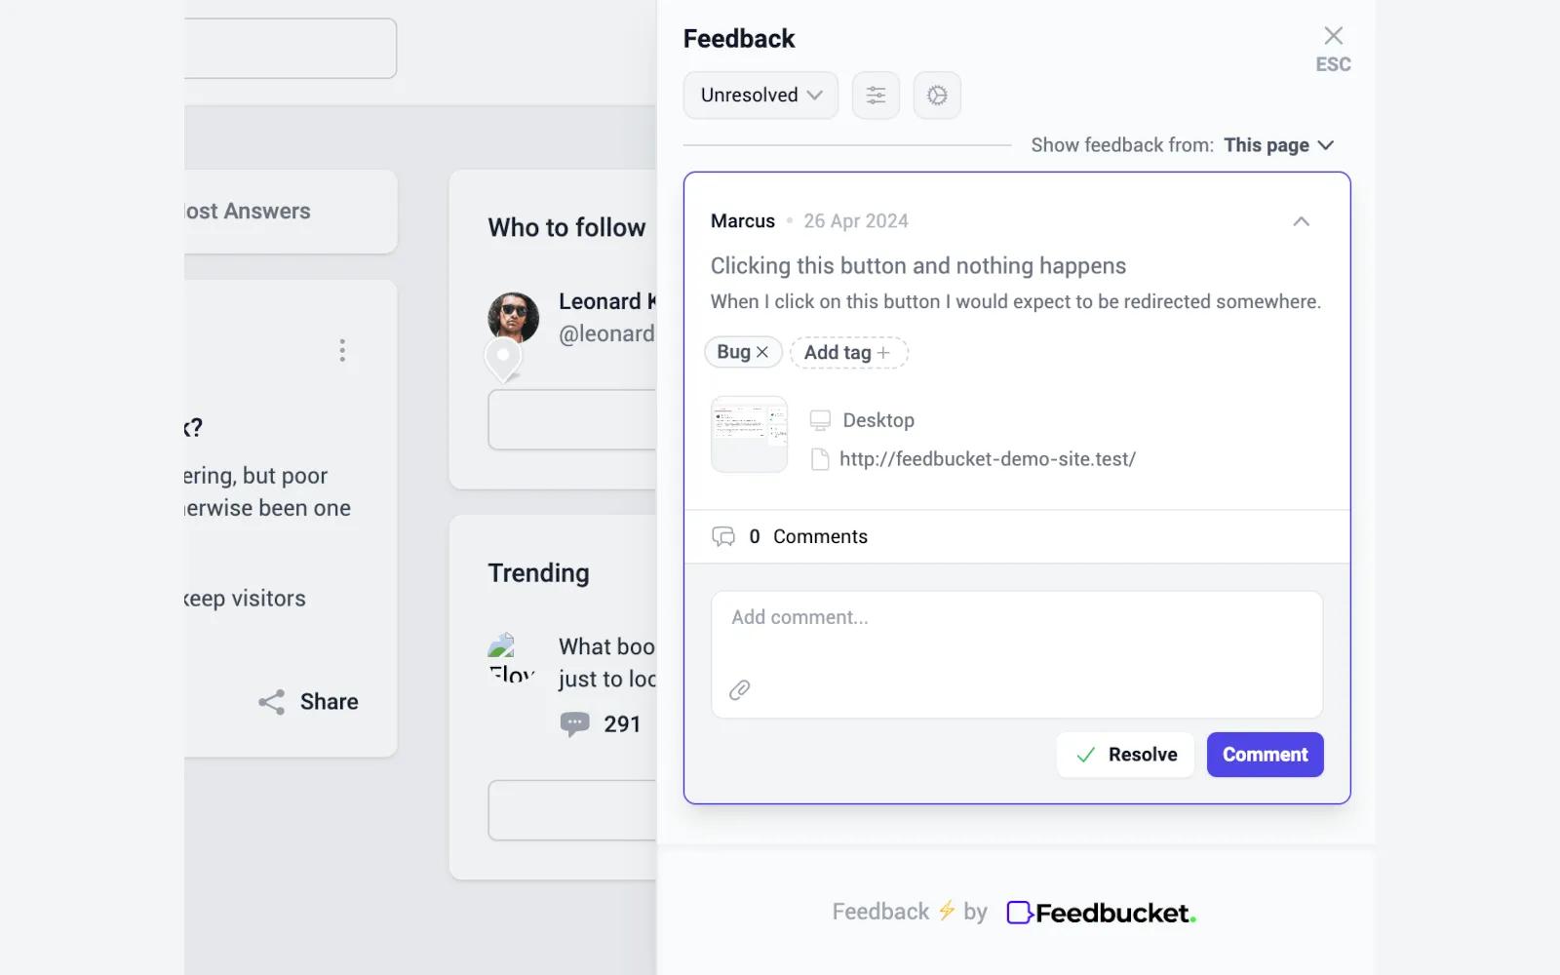The image size is (1560, 975).
Task: Close the Feedback panel with X
Action: click(x=1333, y=37)
